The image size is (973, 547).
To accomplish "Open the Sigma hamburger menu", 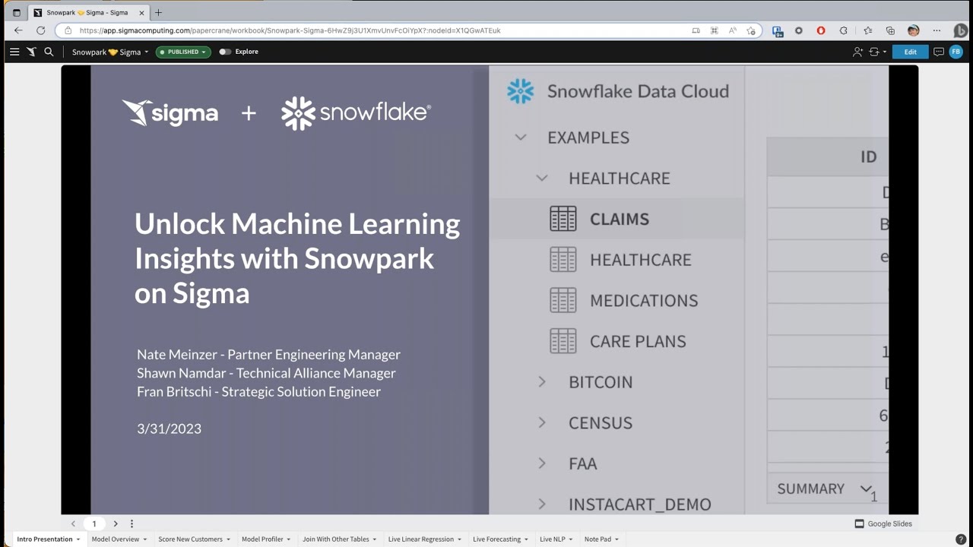I will pyautogui.click(x=14, y=52).
